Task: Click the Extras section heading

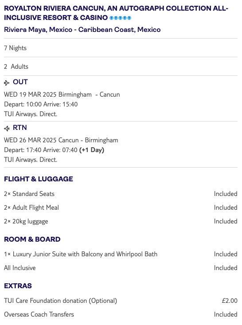Action: pyautogui.click(x=18, y=286)
